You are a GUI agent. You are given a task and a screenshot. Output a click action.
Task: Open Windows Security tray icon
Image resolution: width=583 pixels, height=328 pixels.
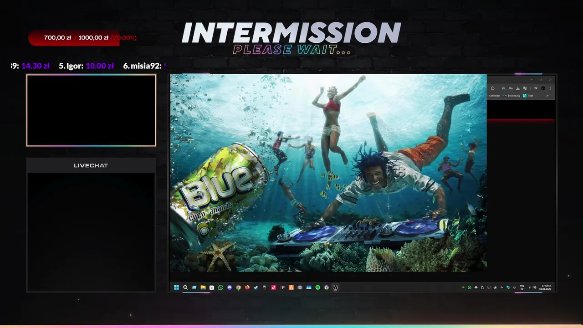[x=508, y=287]
